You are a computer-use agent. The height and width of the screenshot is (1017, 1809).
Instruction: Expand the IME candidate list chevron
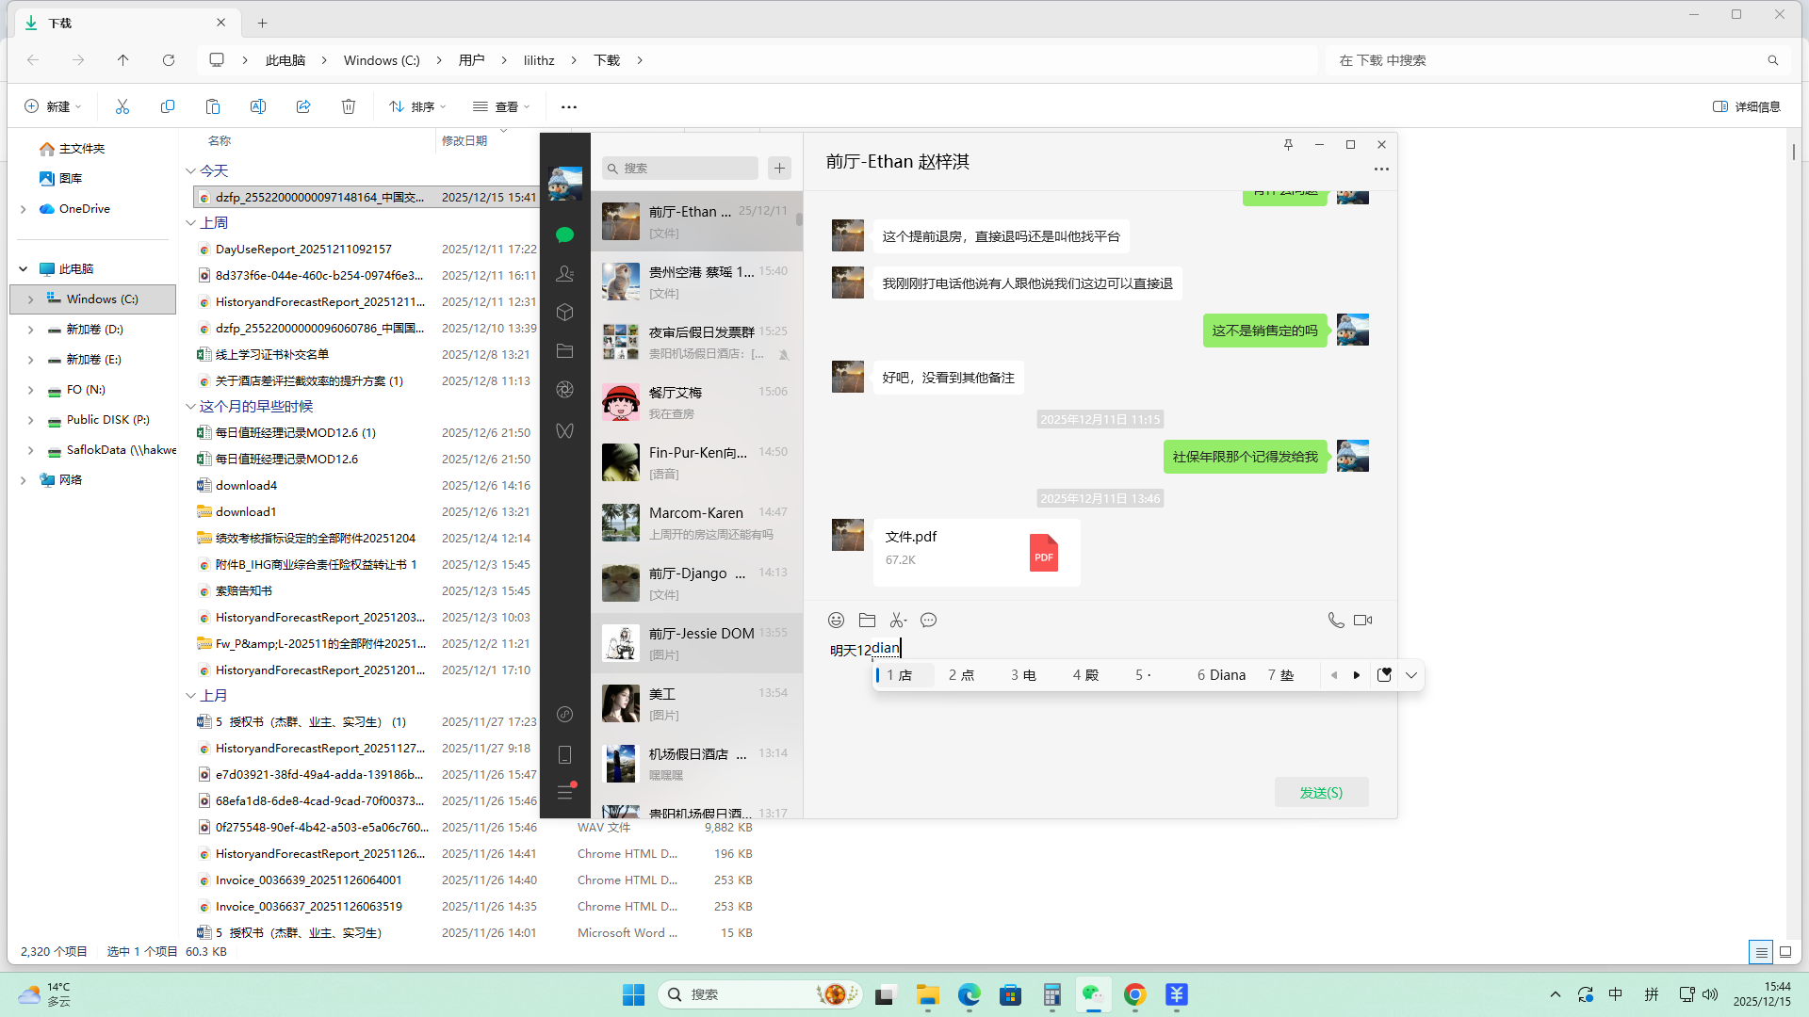click(1410, 675)
